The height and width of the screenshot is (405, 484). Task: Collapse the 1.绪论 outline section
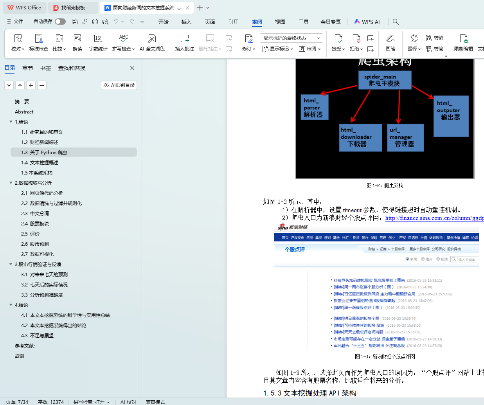[x=11, y=122]
